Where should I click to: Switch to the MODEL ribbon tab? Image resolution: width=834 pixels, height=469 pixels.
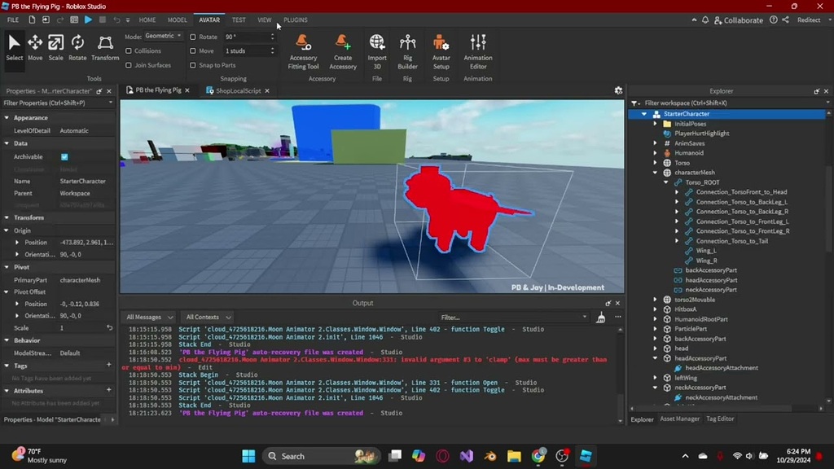[x=177, y=20]
